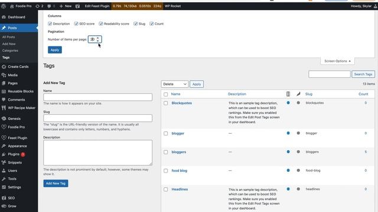Sort by Readability score feather icon
This screenshot has width=378, height=212.
[x=298, y=94]
